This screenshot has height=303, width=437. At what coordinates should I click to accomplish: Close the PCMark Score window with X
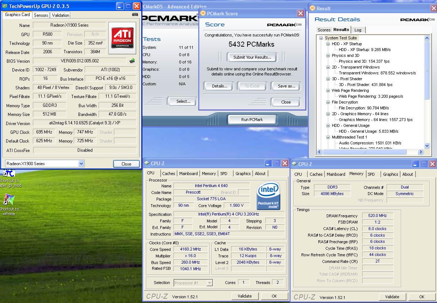tap(301, 13)
